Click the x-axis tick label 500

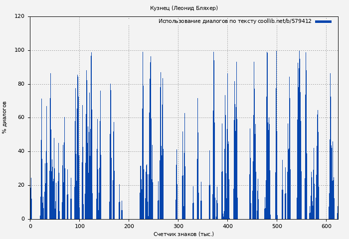[277, 226]
